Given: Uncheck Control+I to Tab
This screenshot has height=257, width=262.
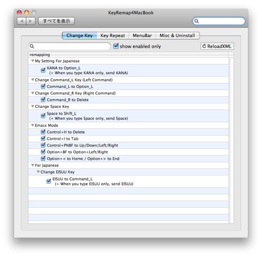Looking at the screenshot, I should [43, 138].
